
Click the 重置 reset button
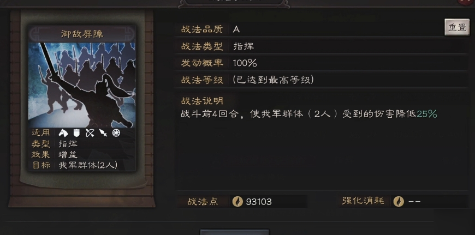(x=457, y=27)
